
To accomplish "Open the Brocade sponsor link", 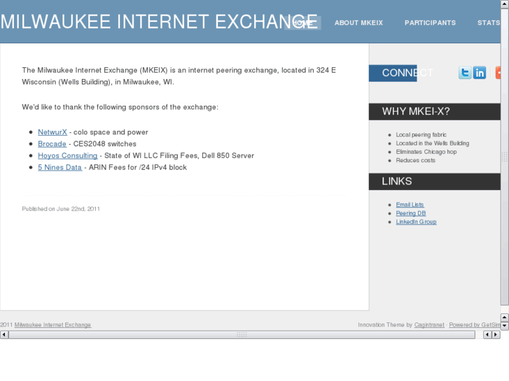I will pyautogui.click(x=52, y=144).
